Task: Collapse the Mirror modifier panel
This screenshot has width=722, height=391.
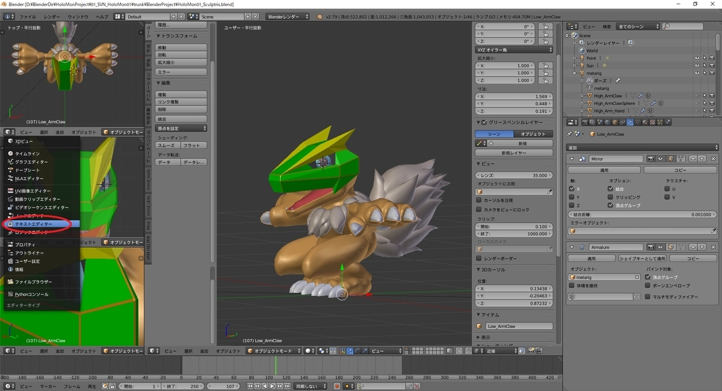Action: coord(571,159)
